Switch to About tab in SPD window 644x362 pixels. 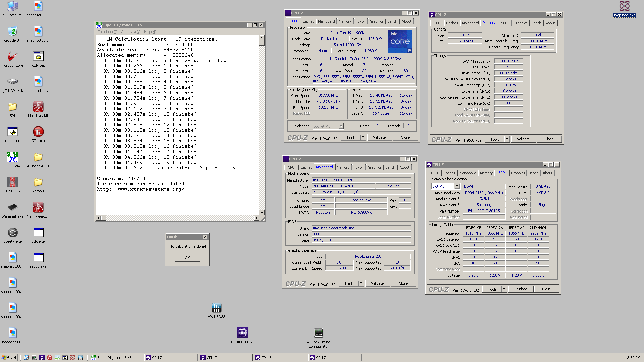point(547,173)
